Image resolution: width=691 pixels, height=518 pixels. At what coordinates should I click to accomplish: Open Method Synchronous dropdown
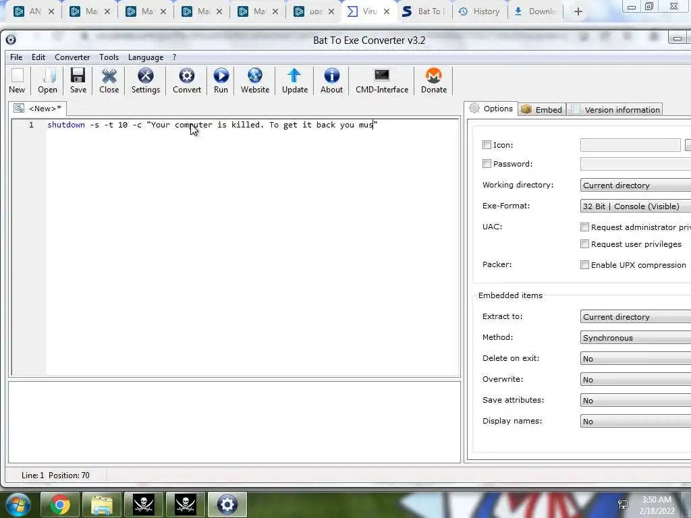(636, 337)
